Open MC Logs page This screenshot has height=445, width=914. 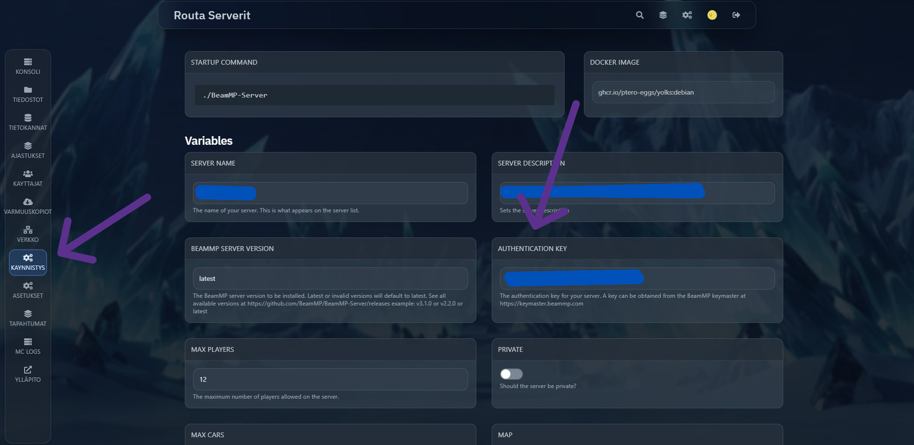28,346
